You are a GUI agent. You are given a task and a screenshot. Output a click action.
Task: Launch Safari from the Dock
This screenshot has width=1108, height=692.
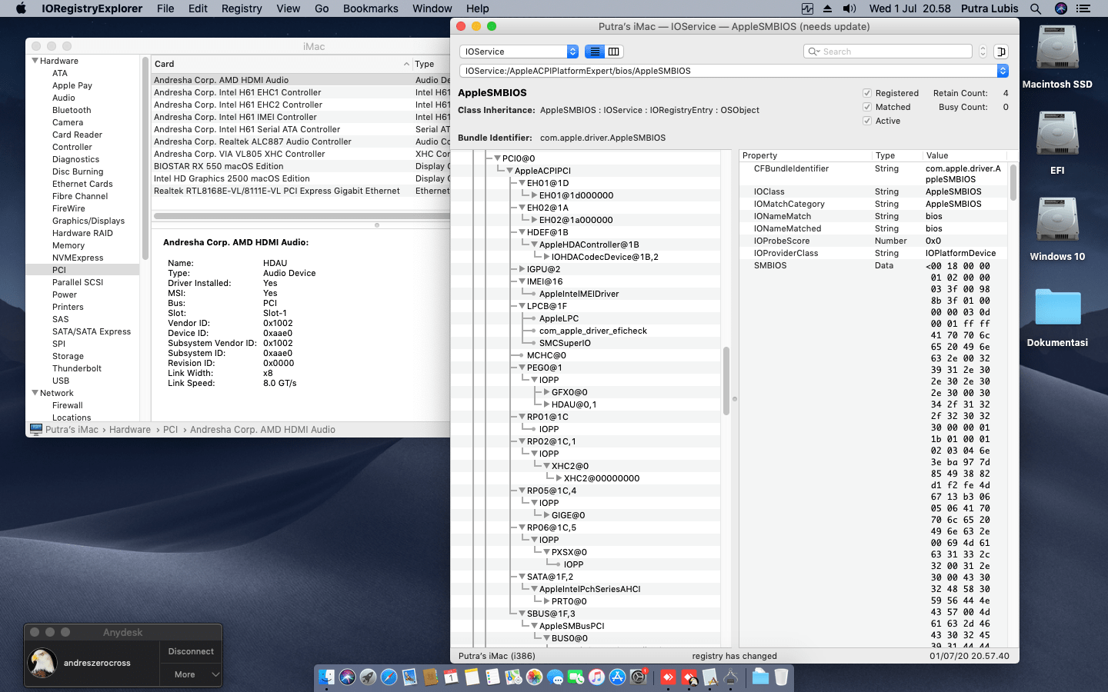pos(388,677)
